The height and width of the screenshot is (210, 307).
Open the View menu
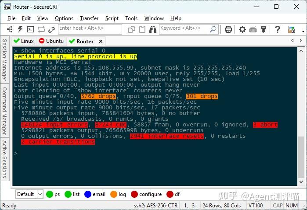tap(43, 18)
